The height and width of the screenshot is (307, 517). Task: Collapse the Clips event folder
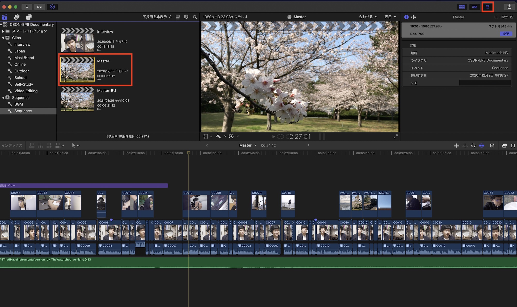pos(3,38)
